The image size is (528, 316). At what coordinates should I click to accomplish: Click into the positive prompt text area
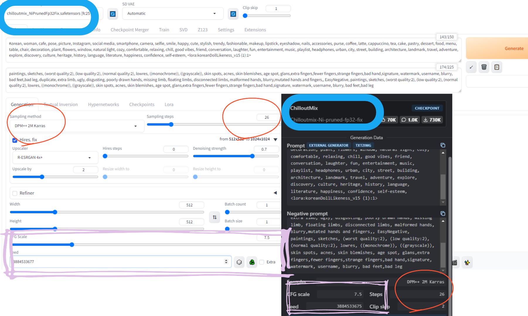pyautogui.click(x=234, y=50)
